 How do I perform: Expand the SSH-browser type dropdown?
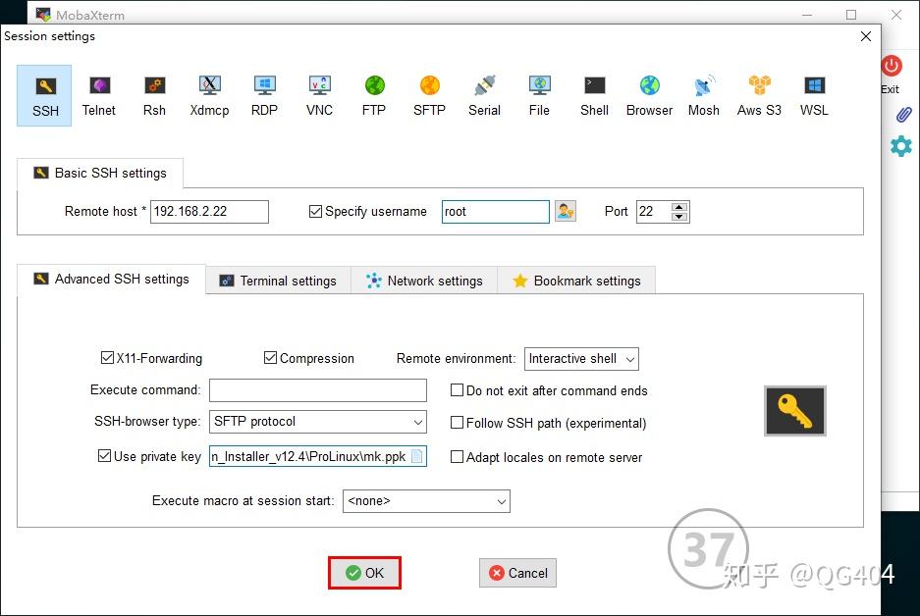318,422
